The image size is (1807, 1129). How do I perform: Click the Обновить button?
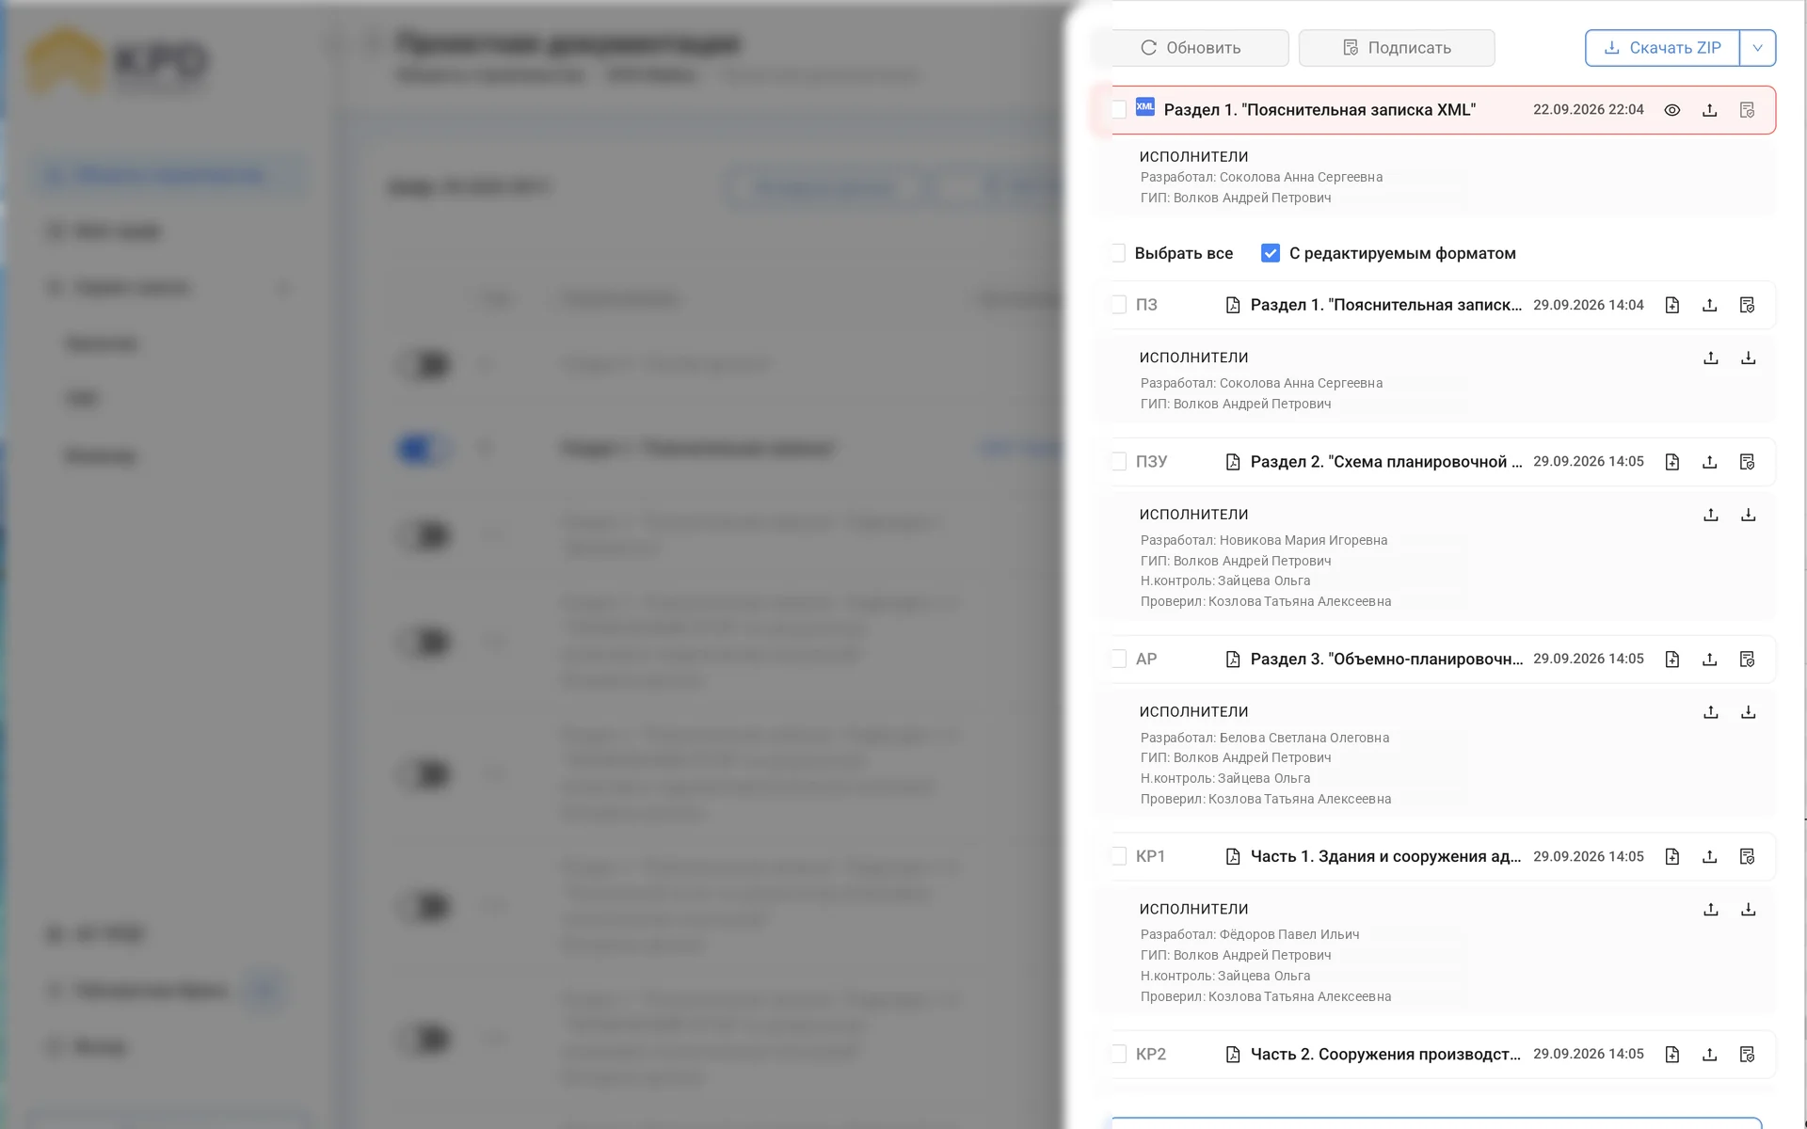click(1190, 48)
